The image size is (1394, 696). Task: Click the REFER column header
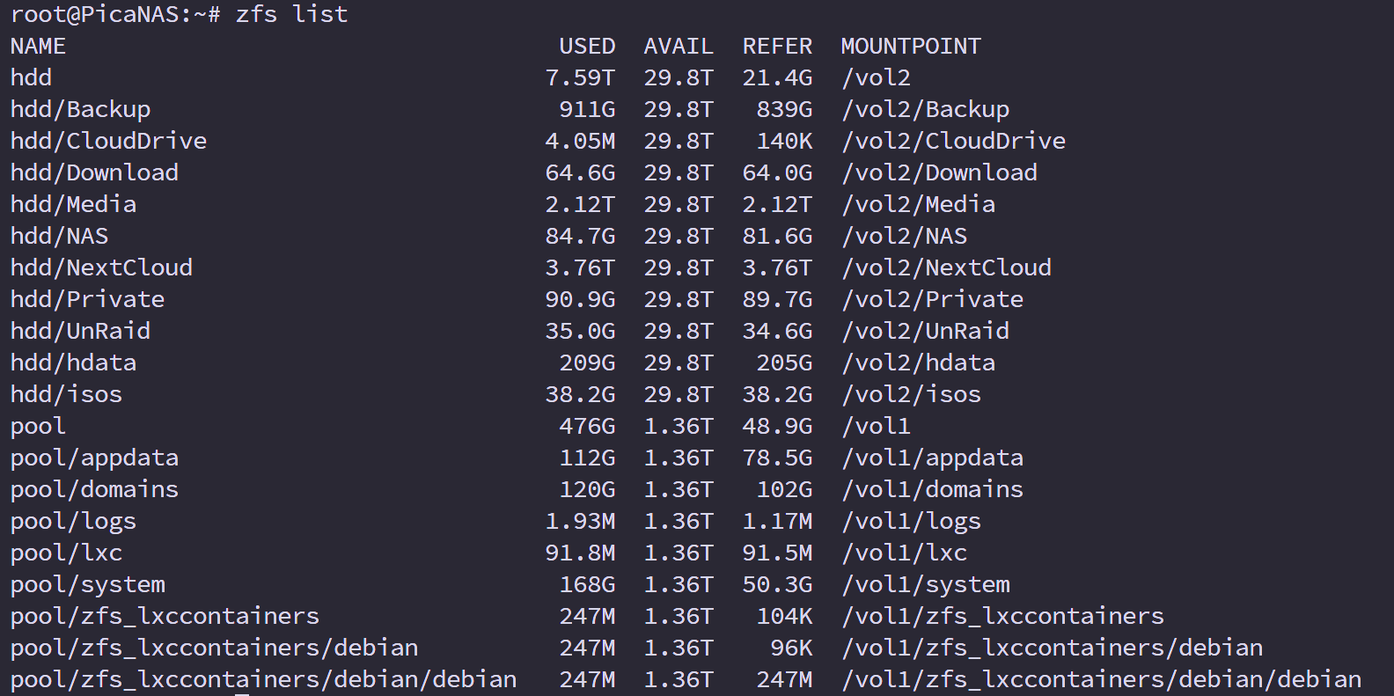point(777,46)
